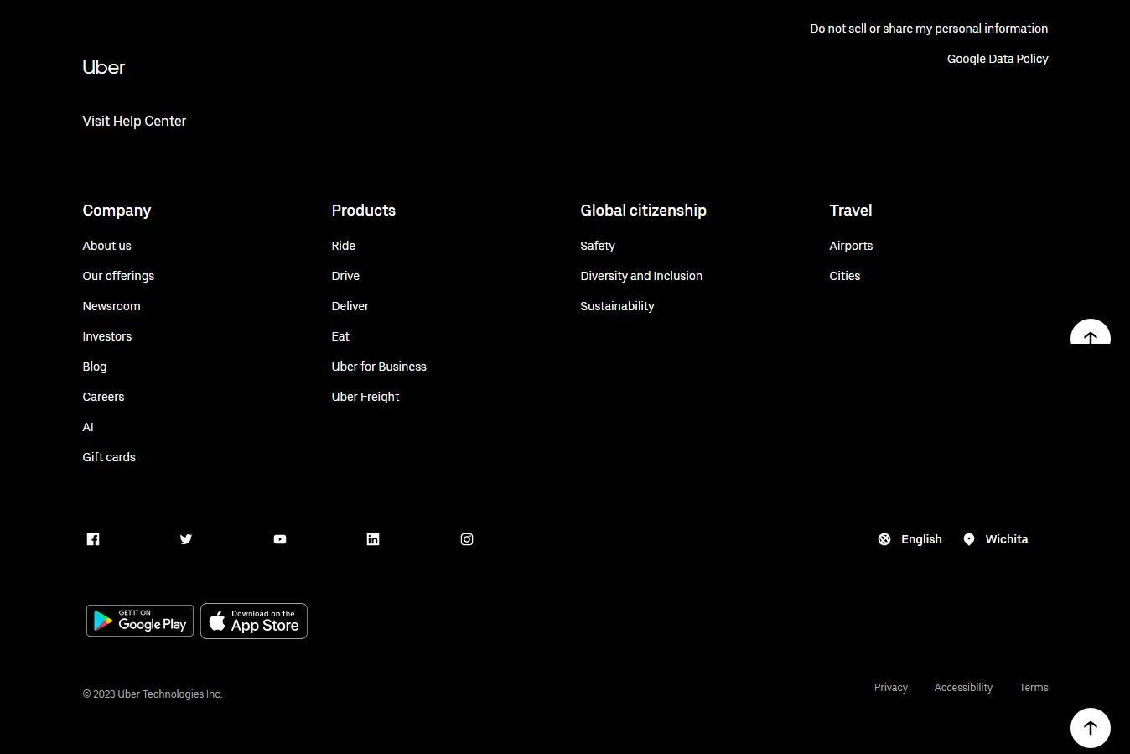Change language using the English globe selector
Viewport: 1130px width, 754px height.
coord(910,539)
